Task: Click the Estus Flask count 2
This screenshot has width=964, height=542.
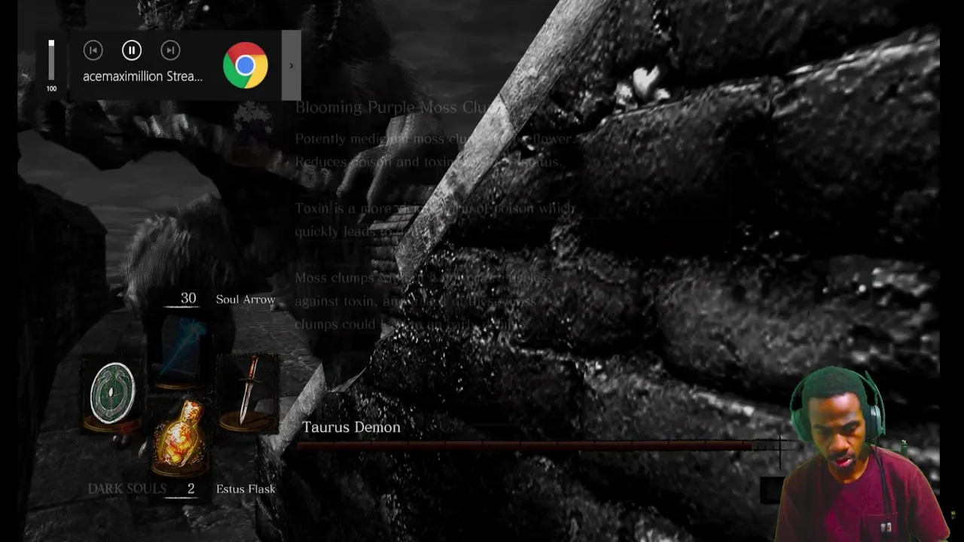Action: (x=191, y=489)
